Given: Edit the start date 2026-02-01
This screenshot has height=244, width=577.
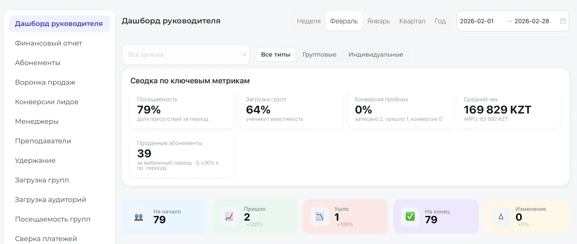Looking at the screenshot, I should point(477,21).
